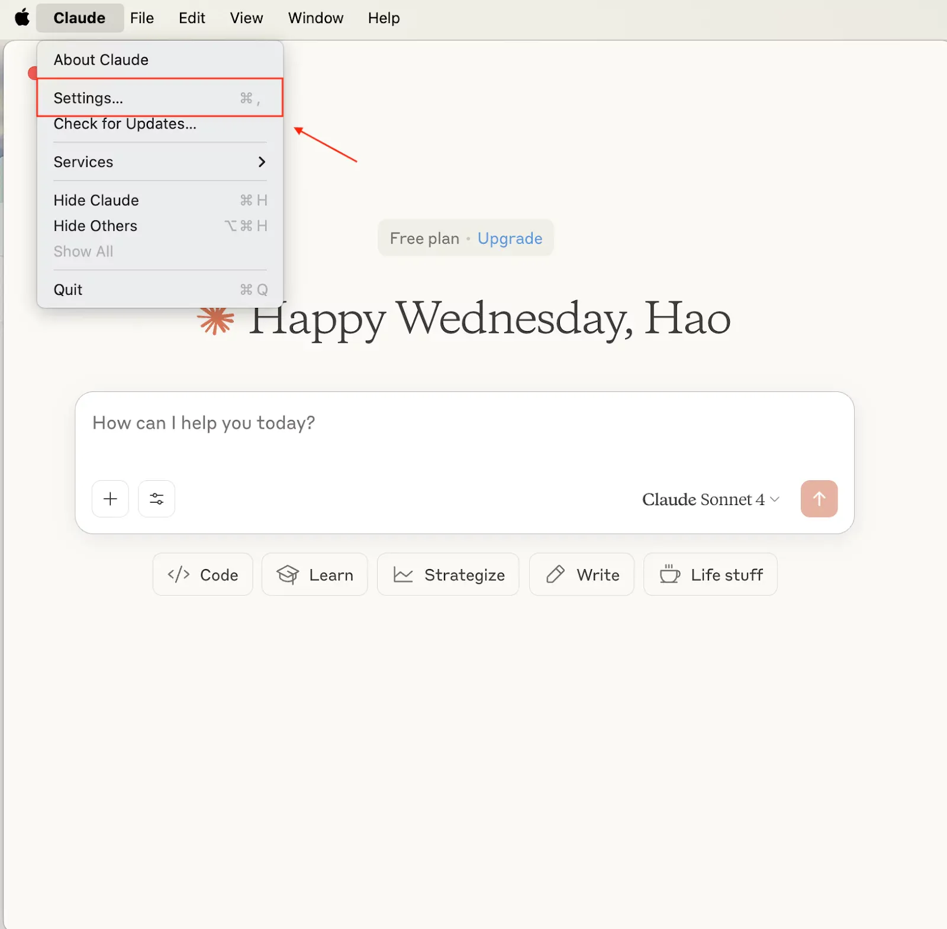Open the Claude Sonnet 4 model dropdown
The width and height of the screenshot is (947, 929).
pos(710,499)
